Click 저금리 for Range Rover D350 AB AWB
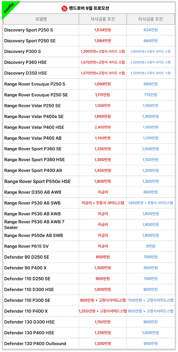This screenshot has width=178, height=352. click(103, 192)
